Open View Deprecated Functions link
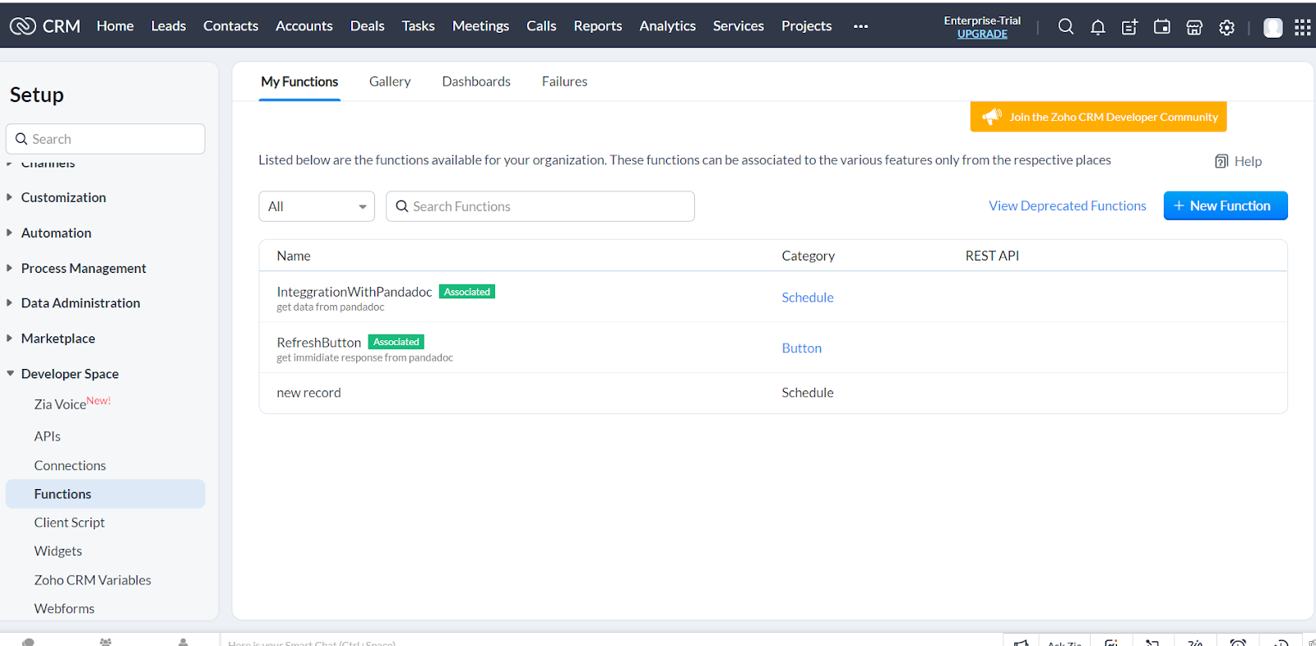1316x646 pixels. 1068,205
